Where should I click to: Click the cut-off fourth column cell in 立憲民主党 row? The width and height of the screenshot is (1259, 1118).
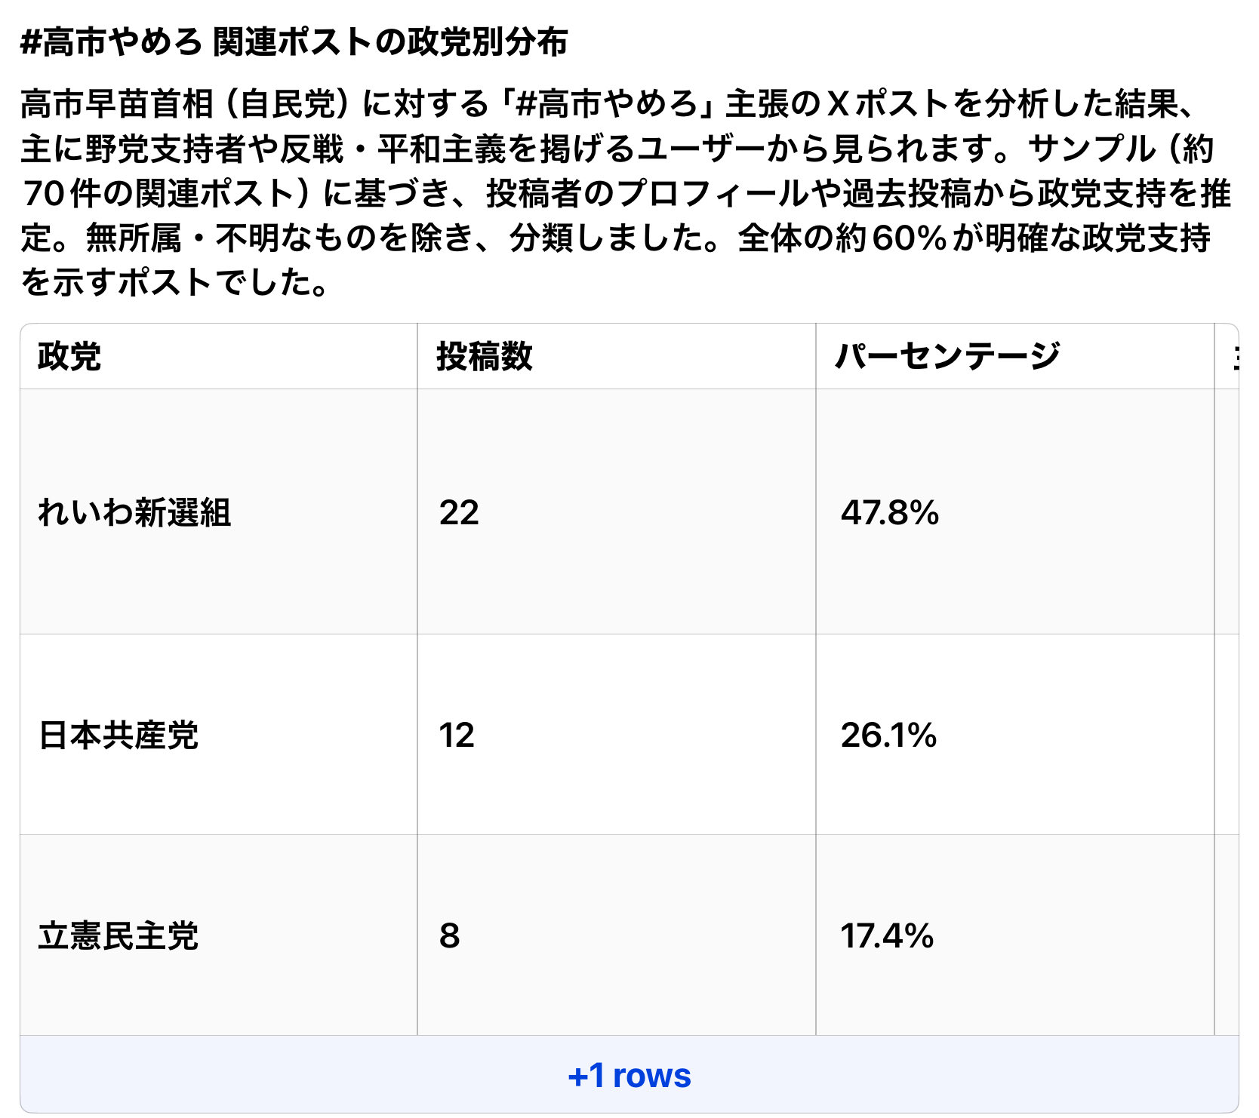pos(1227,935)
